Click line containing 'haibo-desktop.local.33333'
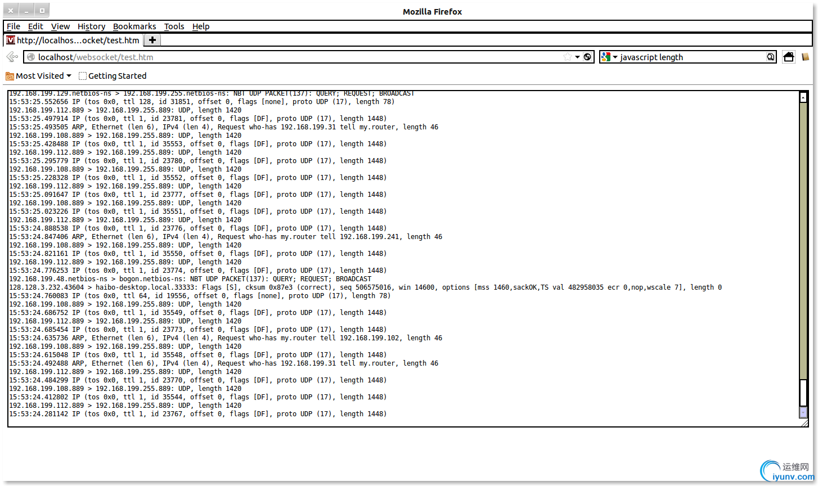Viewport: 818px width, 486px height. click(x=365, y=287)
